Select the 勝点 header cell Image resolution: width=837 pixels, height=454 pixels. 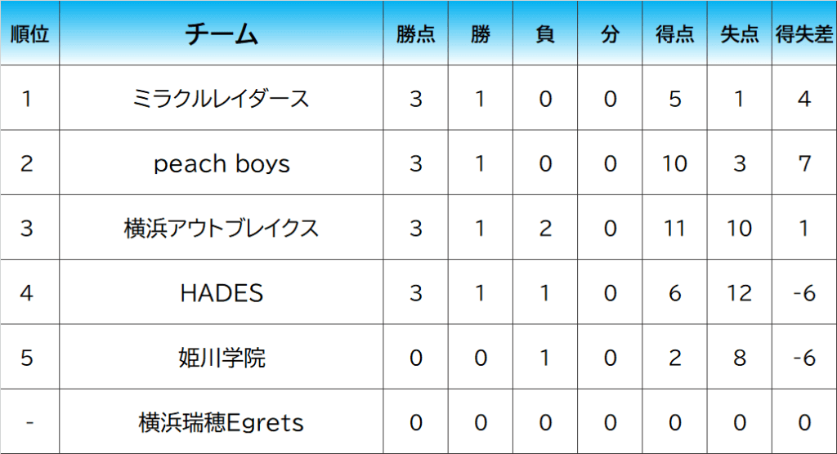416,34
